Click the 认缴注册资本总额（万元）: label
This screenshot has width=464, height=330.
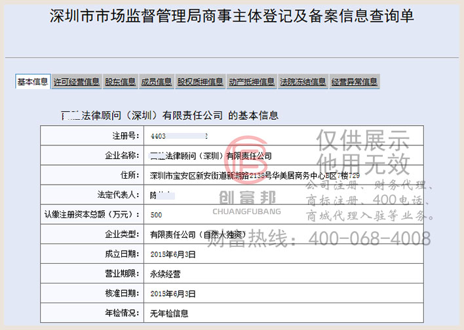click(x=92, y=214)
